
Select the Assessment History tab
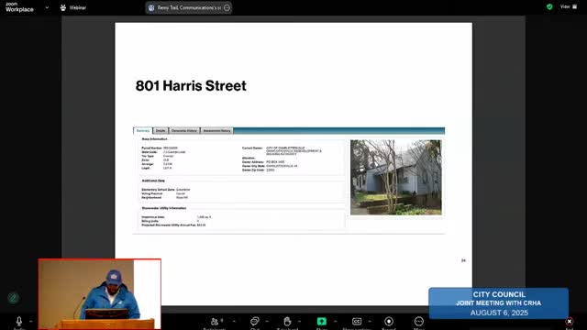(x=216, y=130)
